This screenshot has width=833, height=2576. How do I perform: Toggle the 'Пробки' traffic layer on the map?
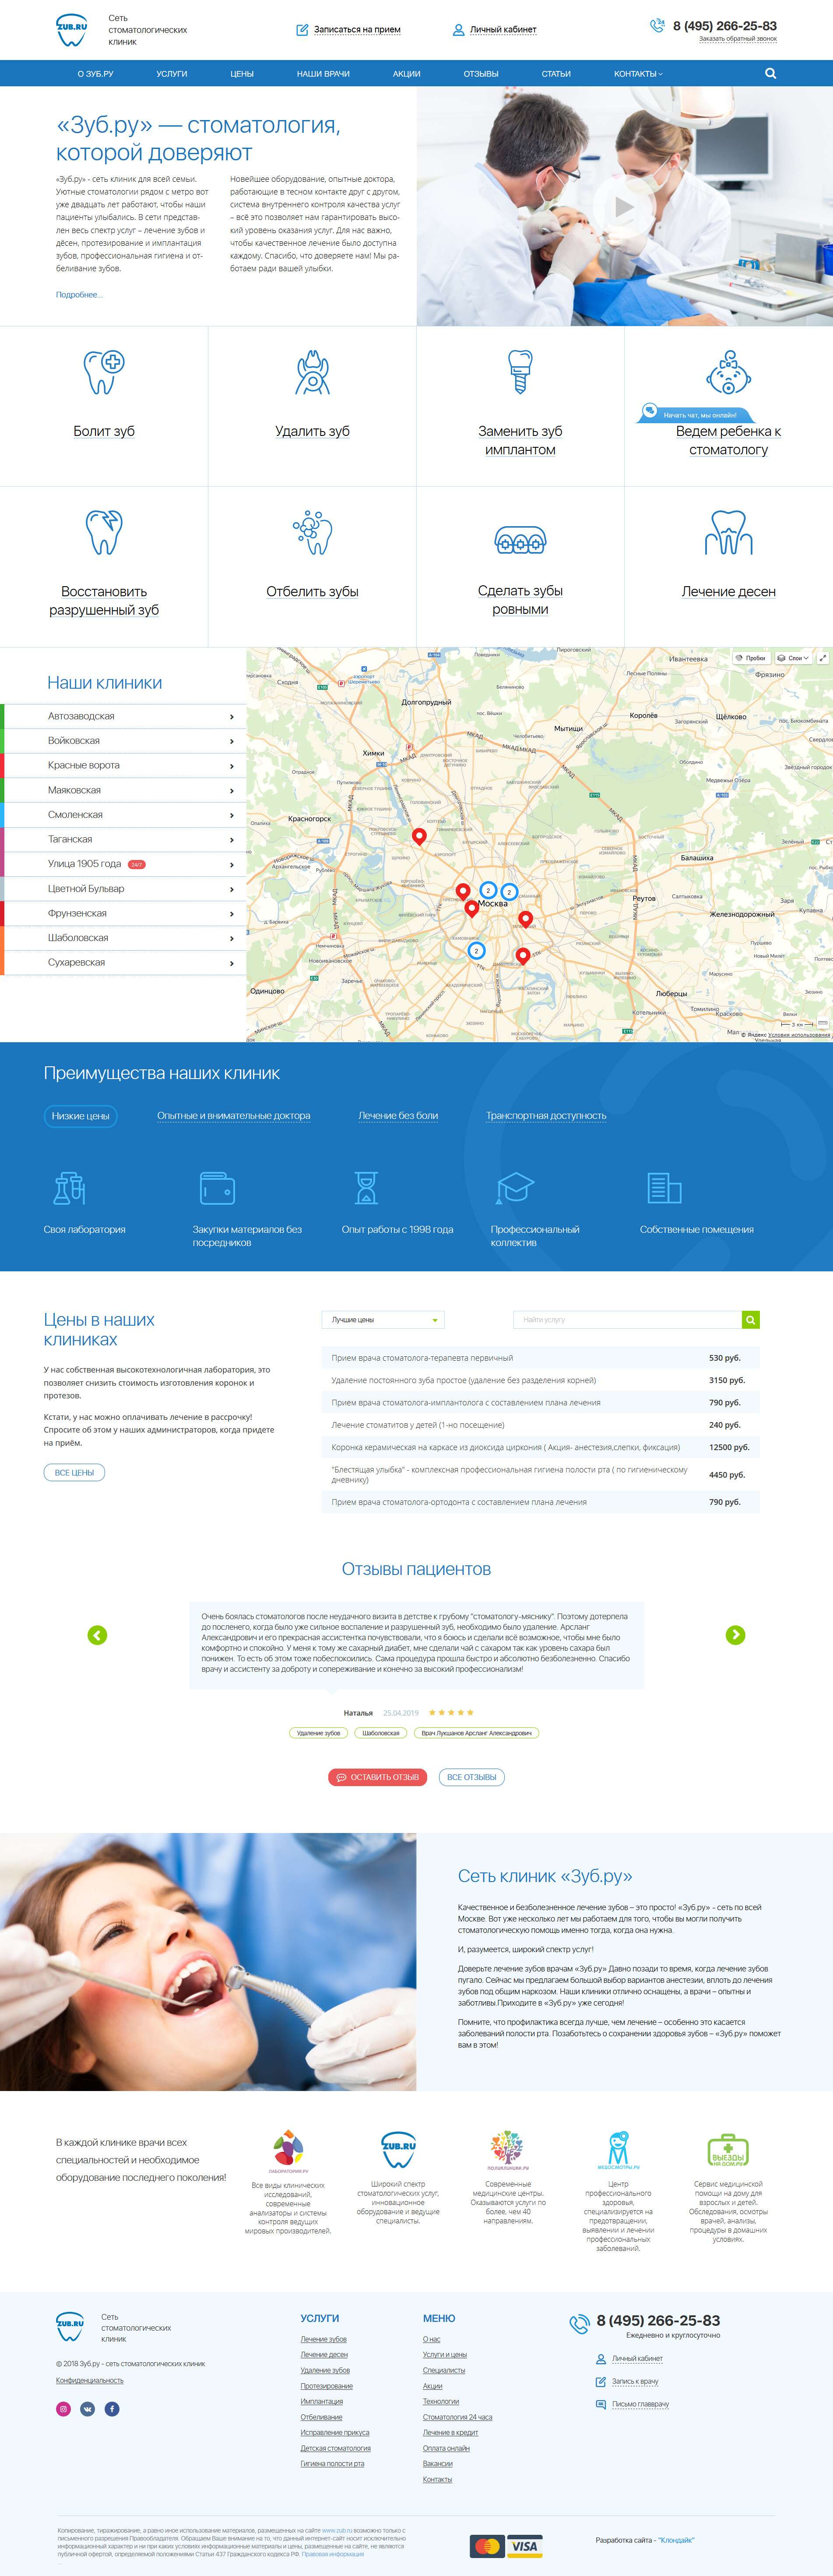(x=751, y=658)
